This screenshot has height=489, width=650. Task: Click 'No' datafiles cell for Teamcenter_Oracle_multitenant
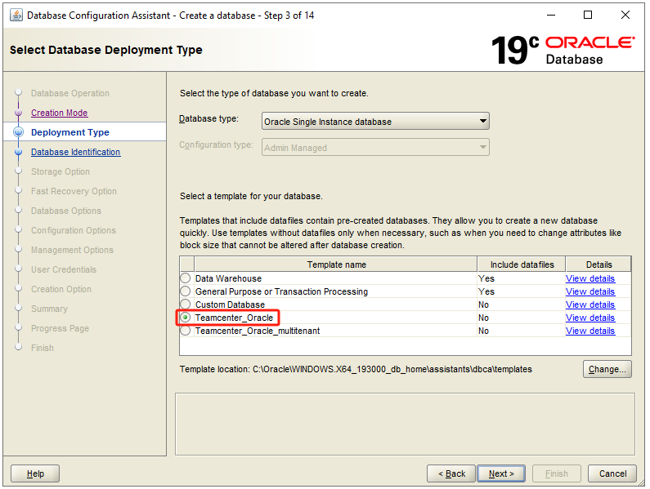(x=521, y=331)
